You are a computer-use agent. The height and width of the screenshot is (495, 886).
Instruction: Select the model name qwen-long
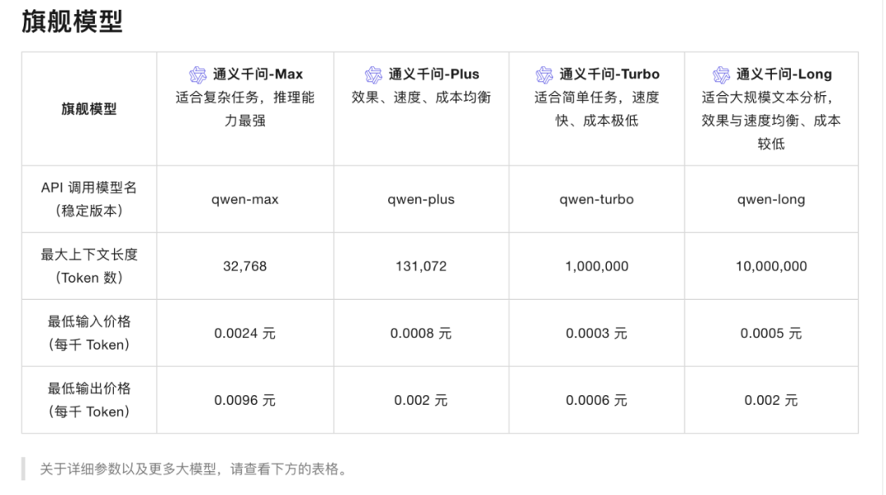771,199
